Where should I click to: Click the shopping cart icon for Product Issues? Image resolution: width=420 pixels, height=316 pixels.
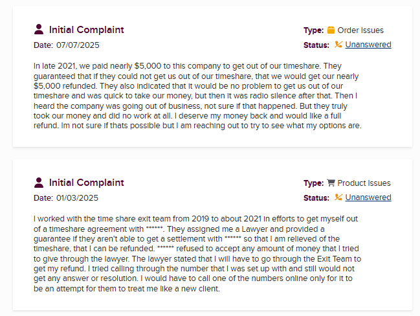point(331,183)
